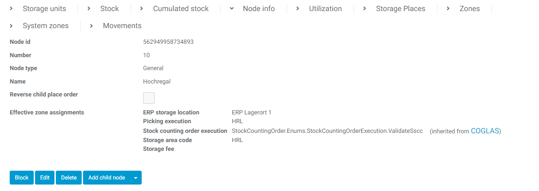The width and height of the screenshot is (539, 191).
Task: Open Add child node dropdown arrow
Action: point(136,178)
